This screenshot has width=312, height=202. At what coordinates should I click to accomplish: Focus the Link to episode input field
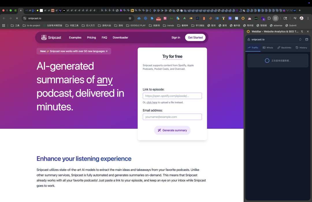pyautogui.click(x=172, y=96)
